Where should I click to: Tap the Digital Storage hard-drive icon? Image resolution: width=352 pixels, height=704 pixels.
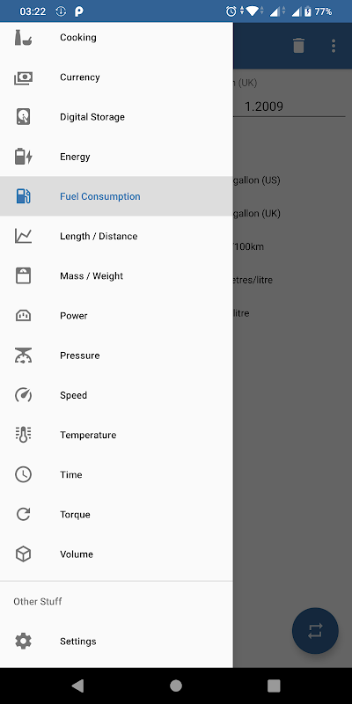24,117
